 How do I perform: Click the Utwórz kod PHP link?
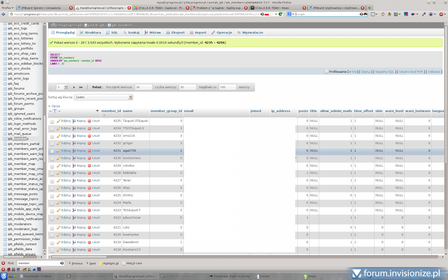tap(411, 72)
